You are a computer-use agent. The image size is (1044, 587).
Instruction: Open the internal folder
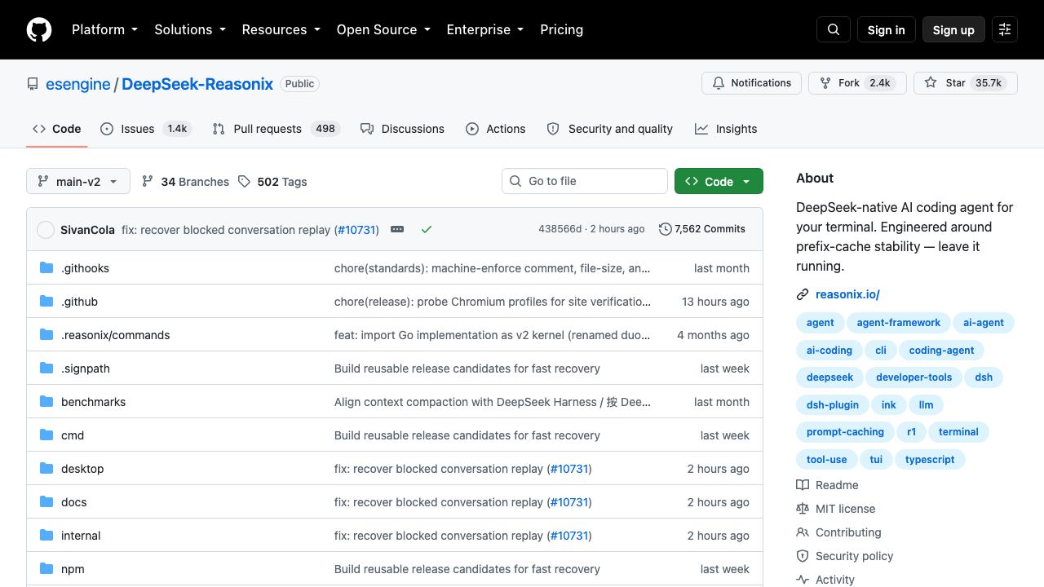point(81,536)
